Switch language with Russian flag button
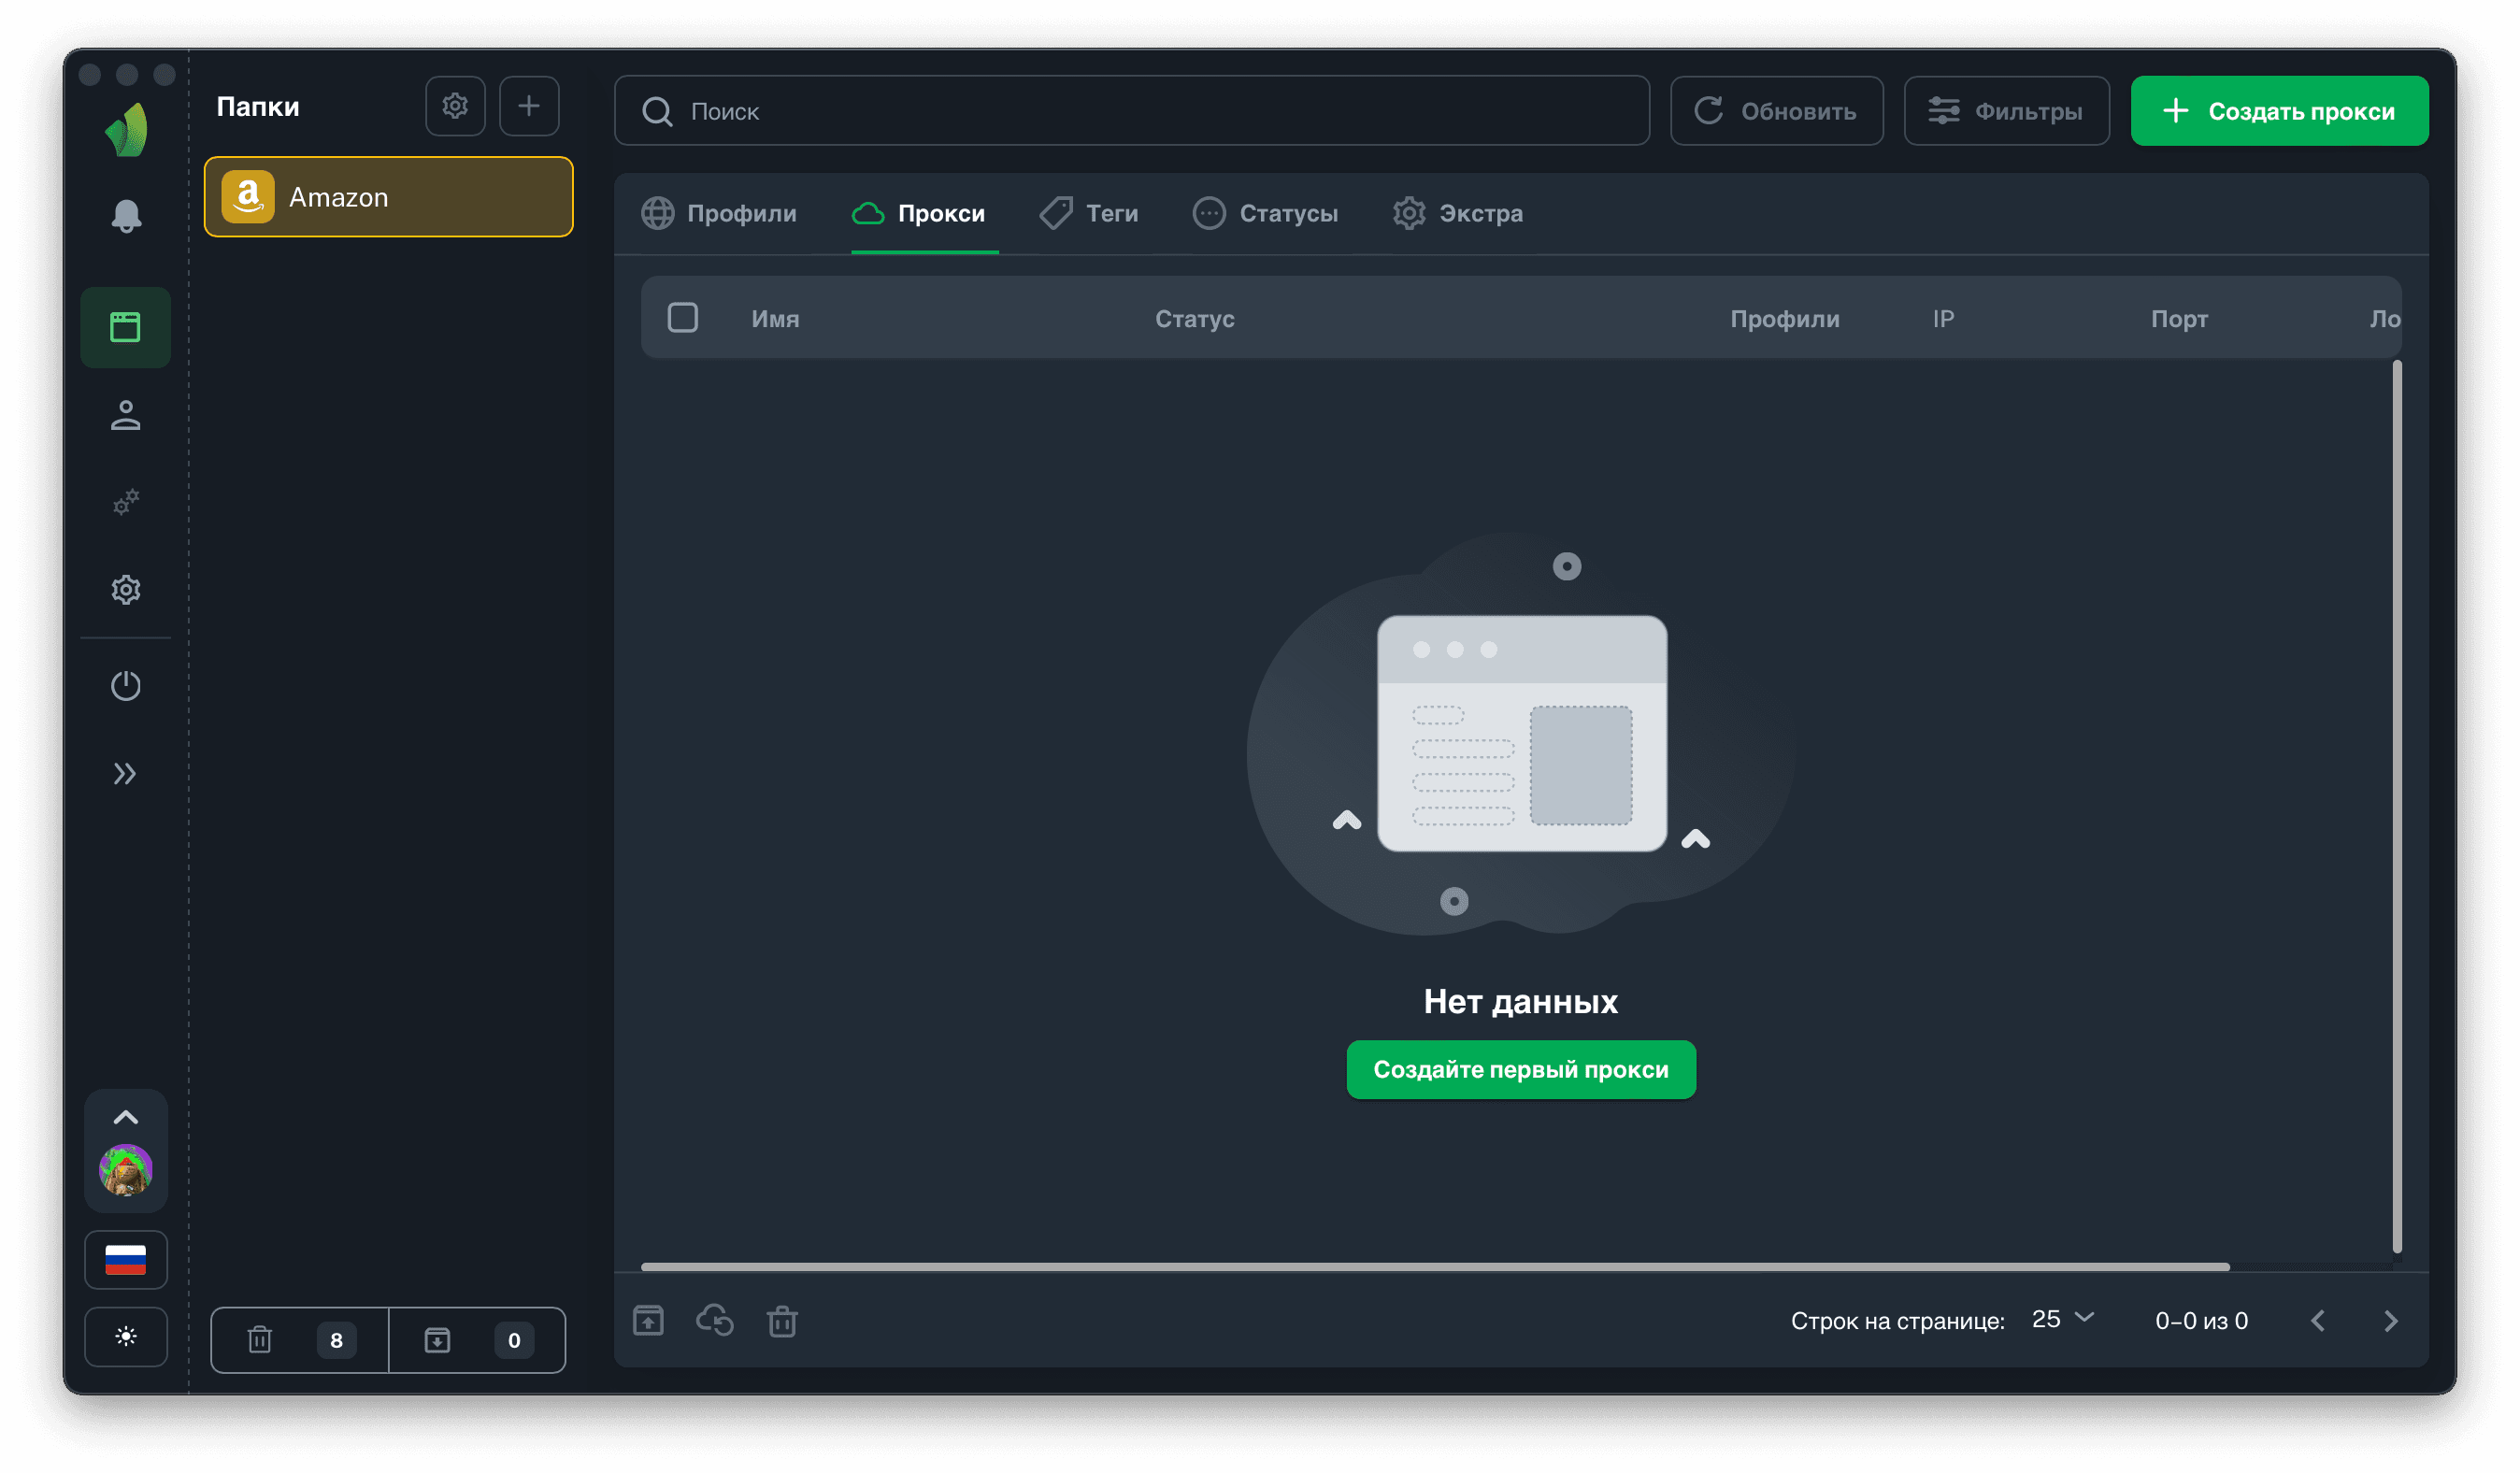The image size is (2520, 1473). click(x=126, y=1260)
